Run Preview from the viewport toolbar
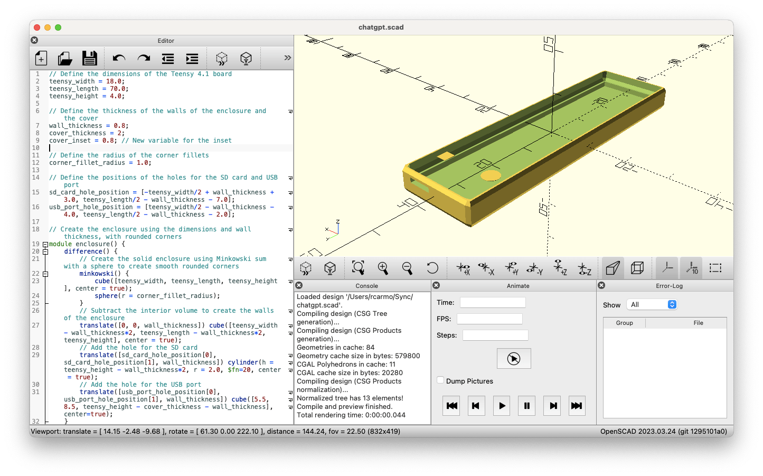 pyautogui.click(x=306, y=268)
